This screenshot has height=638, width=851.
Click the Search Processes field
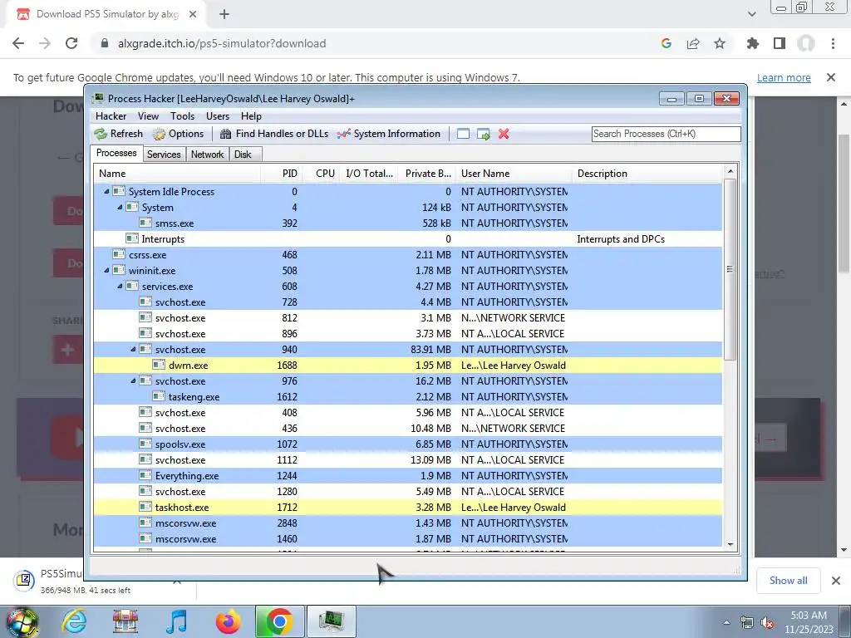[666, 134]
